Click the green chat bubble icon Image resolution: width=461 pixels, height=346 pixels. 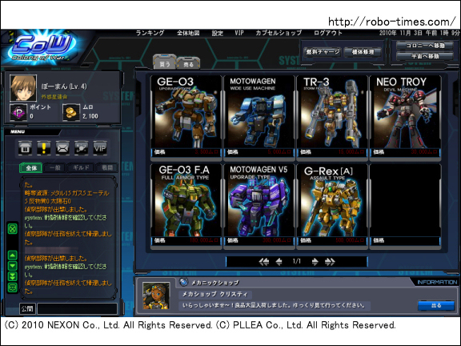12,288
